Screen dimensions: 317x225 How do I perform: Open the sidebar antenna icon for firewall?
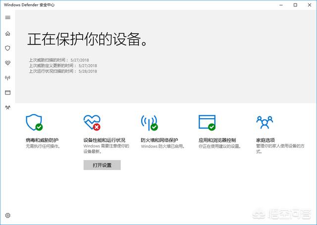[x=8, y=78]
